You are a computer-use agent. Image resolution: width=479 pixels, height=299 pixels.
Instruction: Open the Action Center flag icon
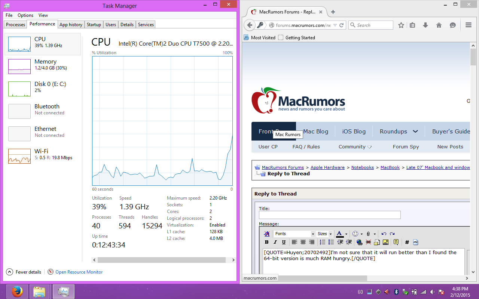tap(441, 292)
